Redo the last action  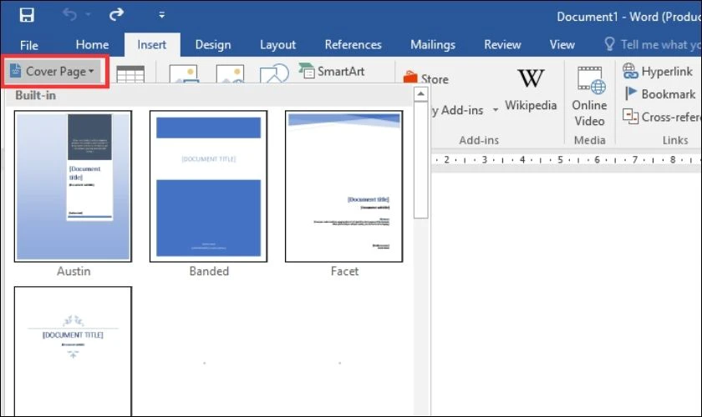pos(116,15)
